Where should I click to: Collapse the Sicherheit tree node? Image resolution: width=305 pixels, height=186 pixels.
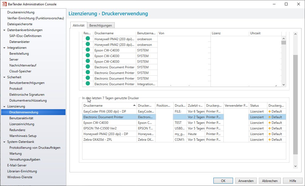pos(4,77)
